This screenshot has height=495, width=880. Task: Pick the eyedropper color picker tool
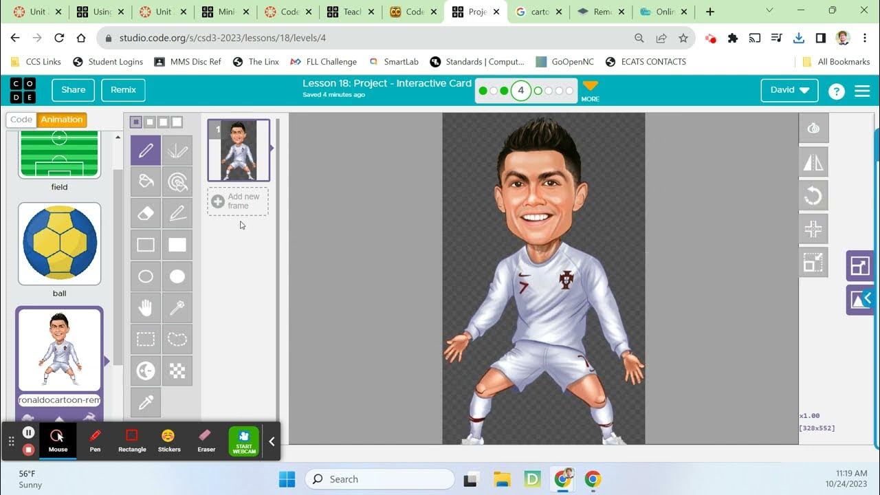click(x=146, y=402)
